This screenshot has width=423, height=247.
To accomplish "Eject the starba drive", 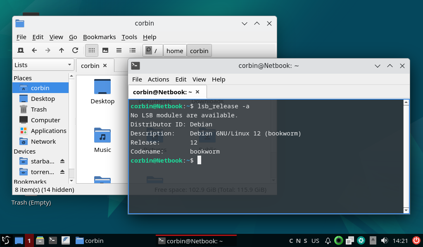I will [x=63, y=161].
